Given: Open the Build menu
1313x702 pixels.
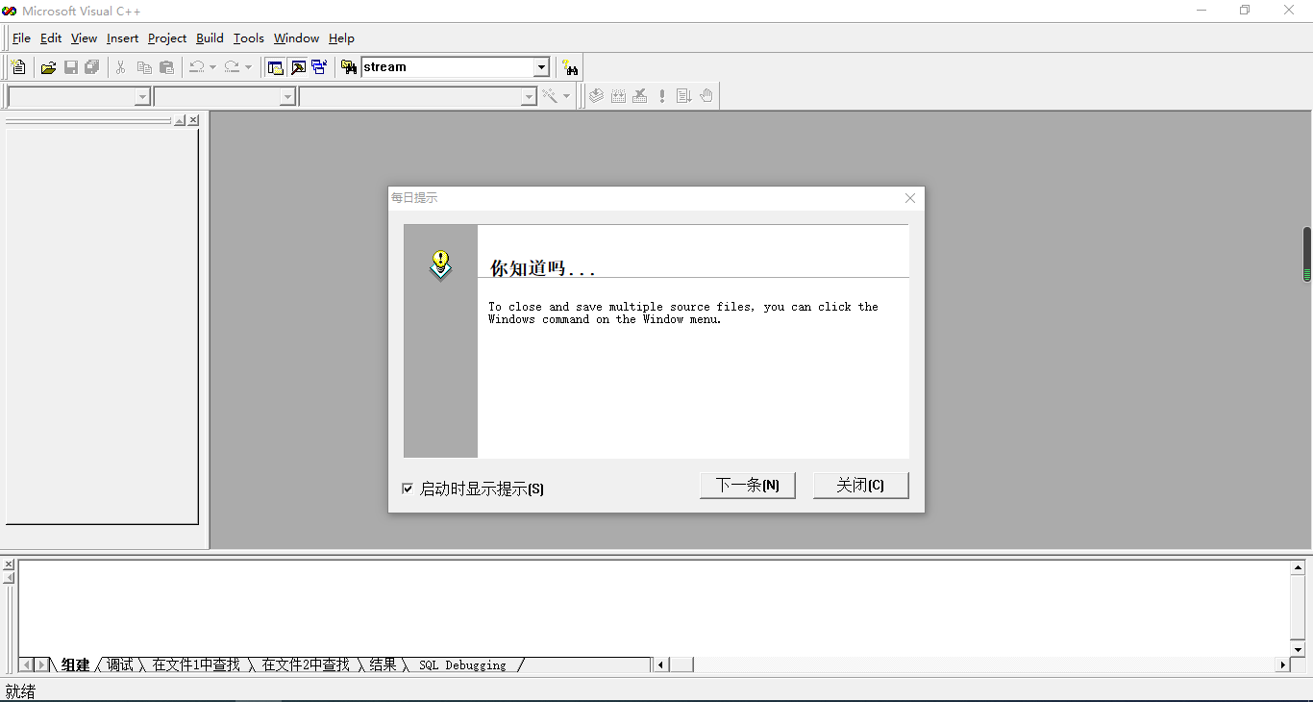Looking at the screenshot, I should [x=210, y=38].
